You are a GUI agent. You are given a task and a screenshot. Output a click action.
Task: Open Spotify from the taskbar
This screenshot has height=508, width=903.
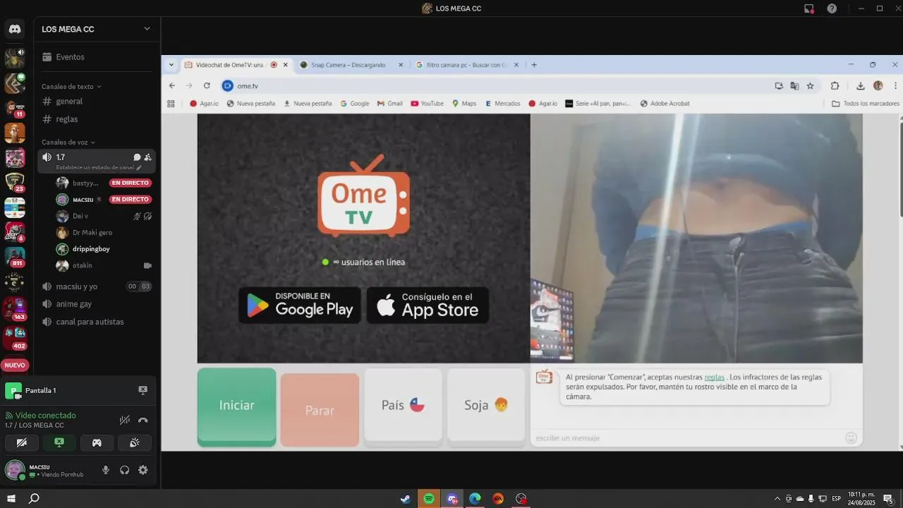click(x=429, y=499)
